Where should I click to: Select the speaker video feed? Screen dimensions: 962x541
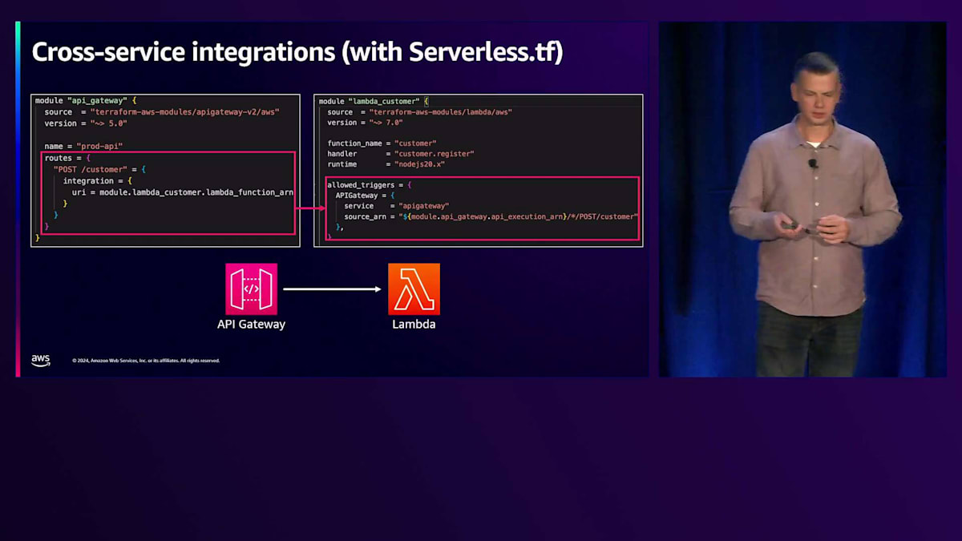click(x=802, y=199)
